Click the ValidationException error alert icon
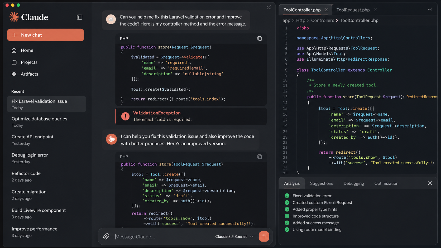 (x=125, y=116)
